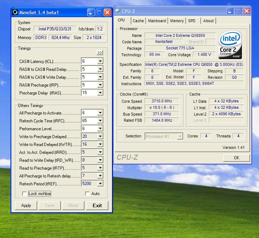Click the CPU-Z title bar app icon
259x238 pixels.
(x=117, y=11)
